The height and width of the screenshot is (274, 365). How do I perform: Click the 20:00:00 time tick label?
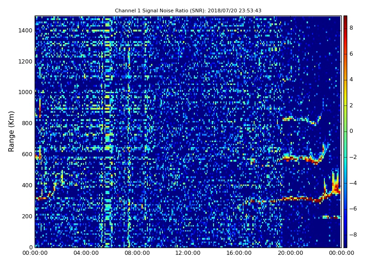pos(290,253)
